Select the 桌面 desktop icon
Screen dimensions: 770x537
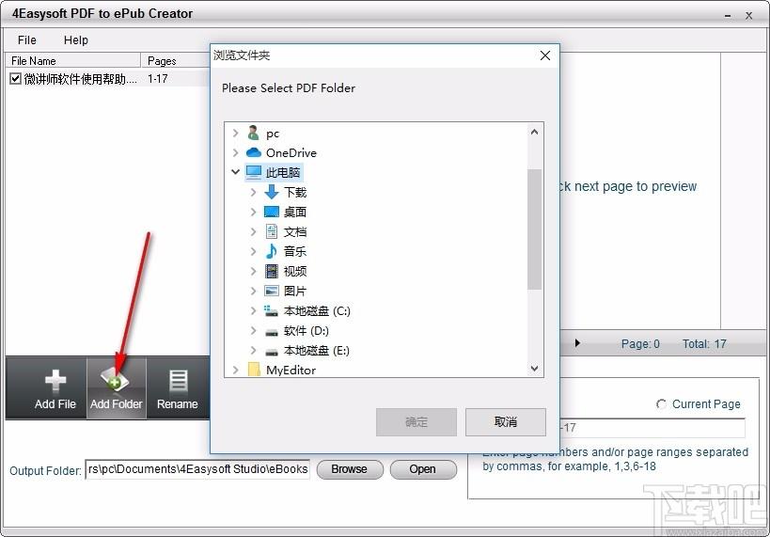(x=272, y=212)
